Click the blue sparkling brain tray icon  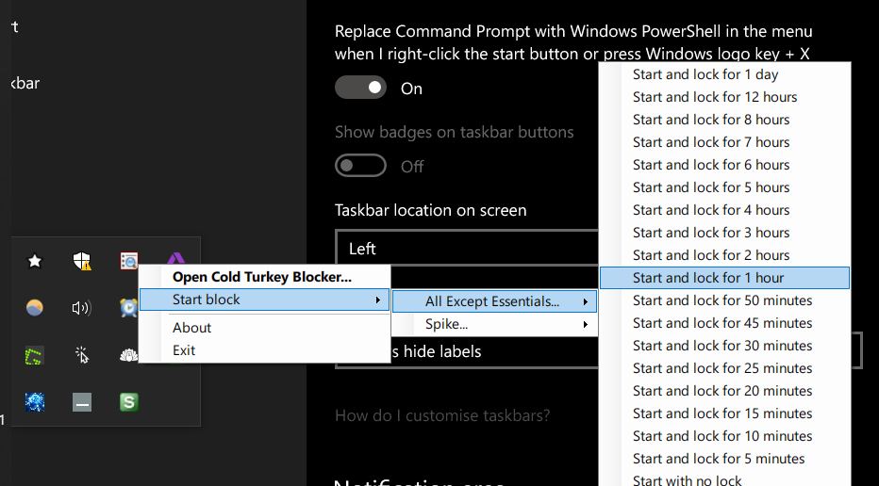[35, 402]
